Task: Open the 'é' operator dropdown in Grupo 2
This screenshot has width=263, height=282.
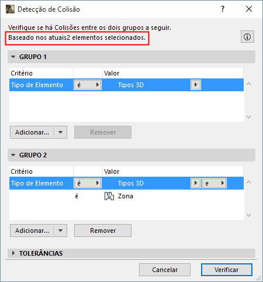Action: click(88, 183)
